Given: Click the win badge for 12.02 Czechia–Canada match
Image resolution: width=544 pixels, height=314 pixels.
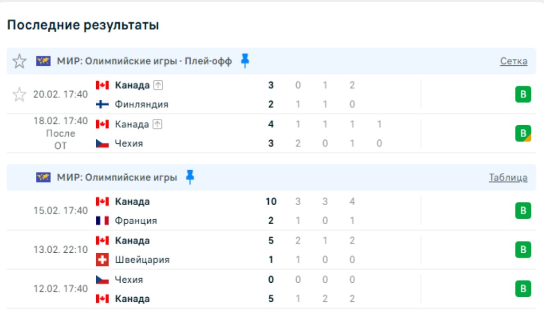Looking at the screenshot, I should (523, 289).
